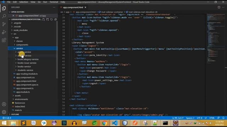Open the Windows Start button

(4, 123)
